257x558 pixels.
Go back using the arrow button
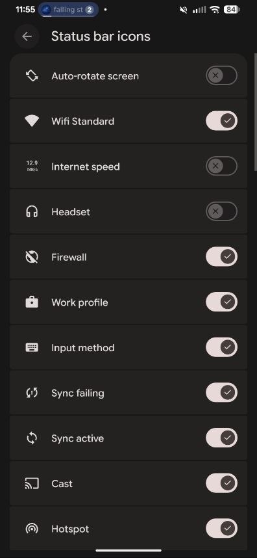(x=27, y=36)
